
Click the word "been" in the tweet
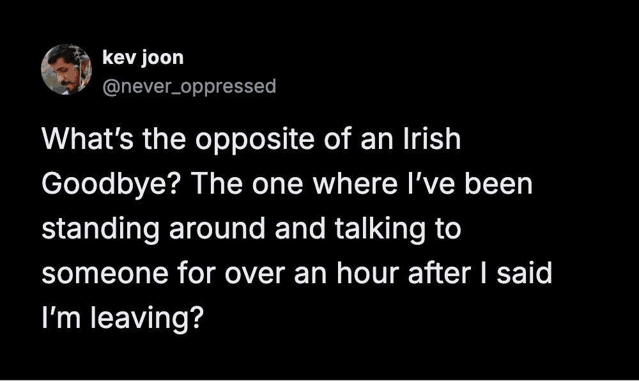pyautogui.click(x=502, y=185)
